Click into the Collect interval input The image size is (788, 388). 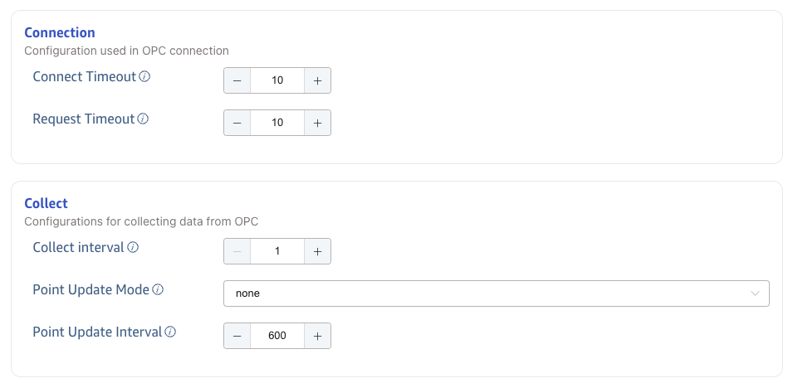point(277,251)
